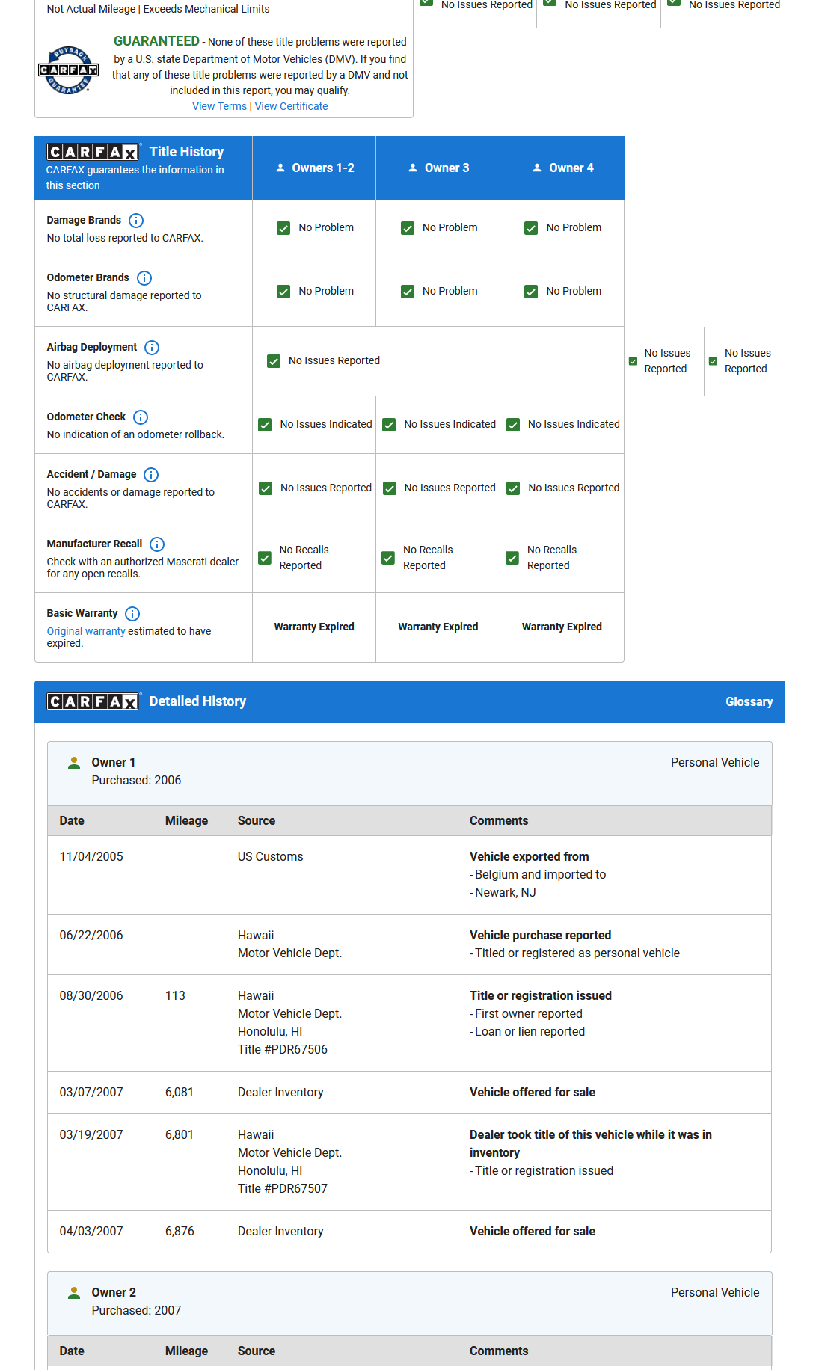Click the Owner 2 person icon in Detailed History
Image resolution: width=816 pixels, height=1370 pixels.
[x=74, y=1293]
